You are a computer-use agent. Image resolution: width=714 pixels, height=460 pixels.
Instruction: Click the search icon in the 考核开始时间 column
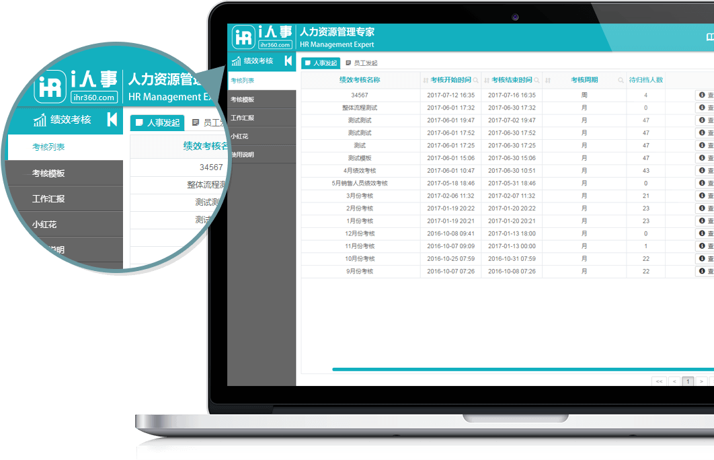pos(476,80)
